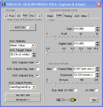This screenshot has height=107, width=103.
Task: Click the Set AGC AOI button
Action: click(x=23, y=95)
